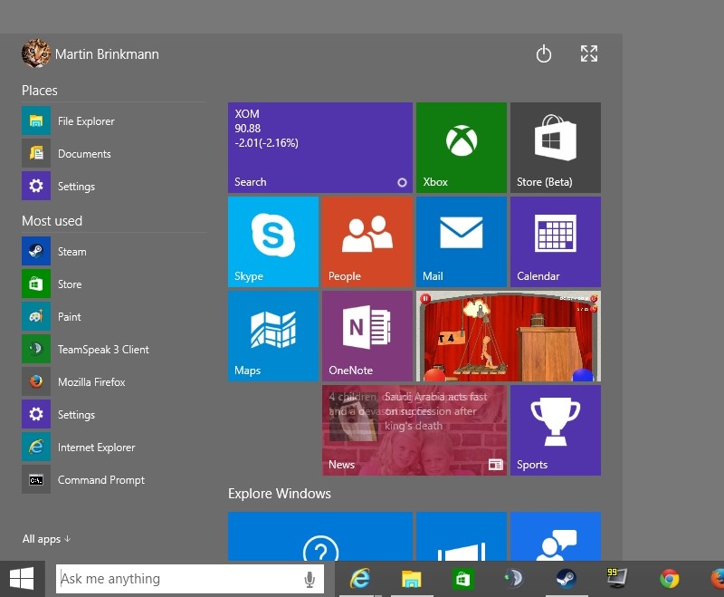Open the Mail tile
Viewport: 724px width, 597px height.
[x=462, y=242]
